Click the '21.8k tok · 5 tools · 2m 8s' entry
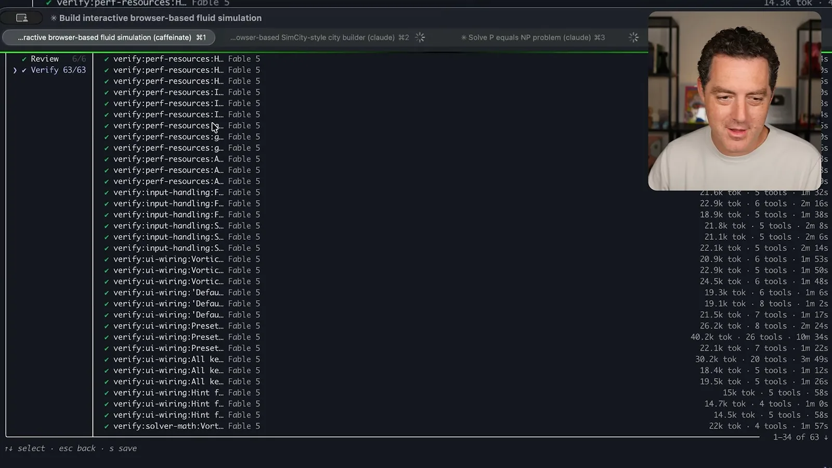 766,226
